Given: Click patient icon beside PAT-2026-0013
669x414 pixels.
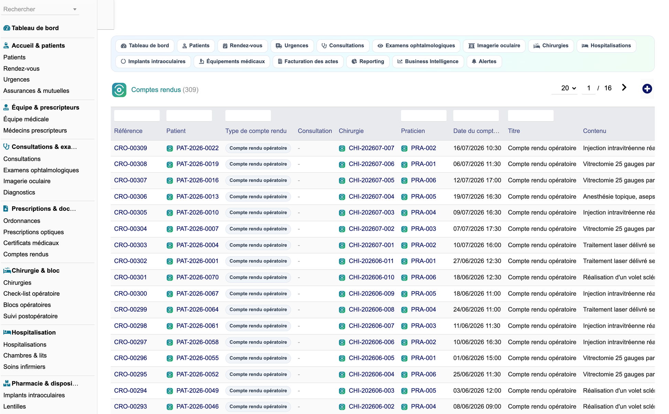Looking at the screenshot, I should click(x=170, y=197).
